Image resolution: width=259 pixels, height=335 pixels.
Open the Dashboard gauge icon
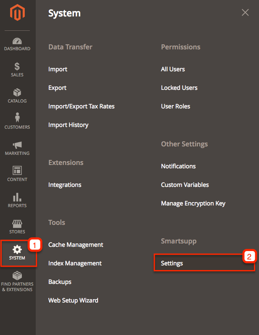[17, 41]
